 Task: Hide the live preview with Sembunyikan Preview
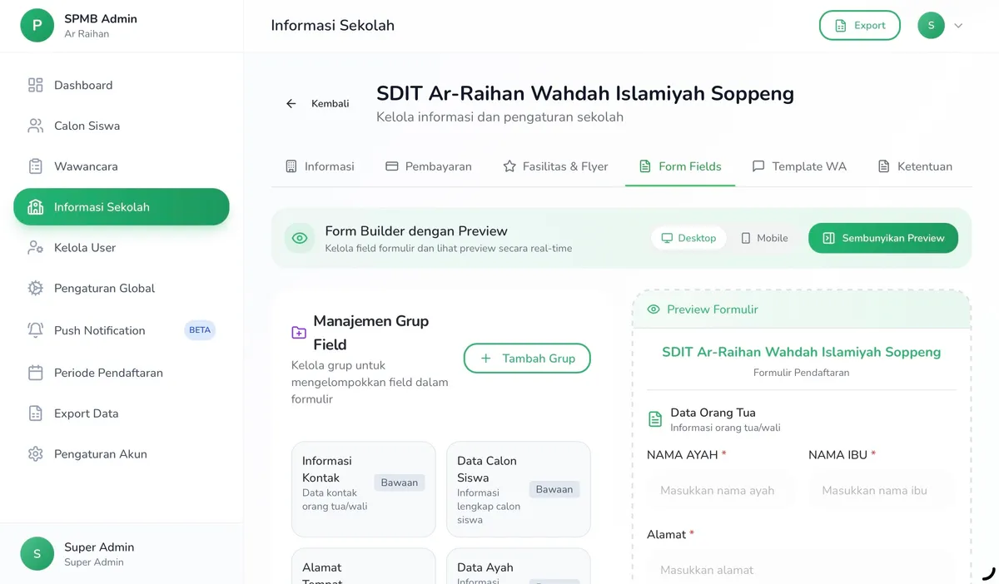click(882, 238)
